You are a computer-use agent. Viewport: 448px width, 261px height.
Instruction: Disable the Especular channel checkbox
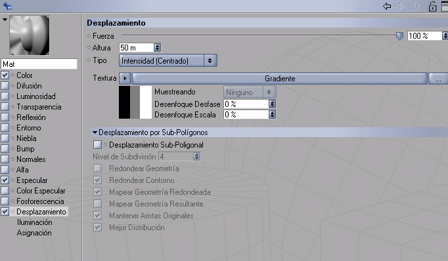pos(5,180)
